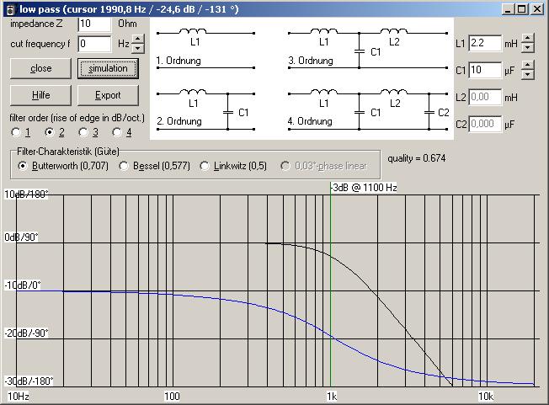This screenshot has width=549, height=405.
Task: Decrease L1 value with down arrow
Action: coord(528,48)
